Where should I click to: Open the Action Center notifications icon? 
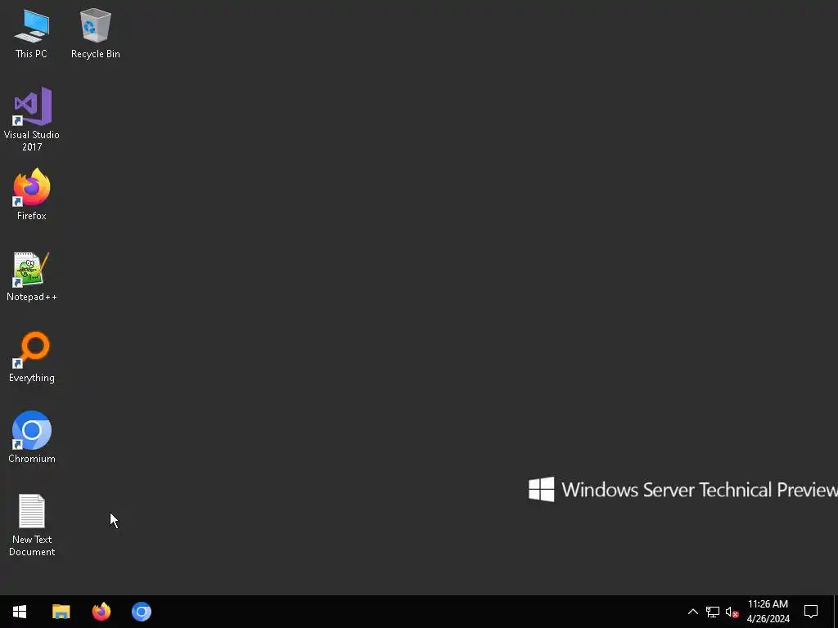(811, 612)
